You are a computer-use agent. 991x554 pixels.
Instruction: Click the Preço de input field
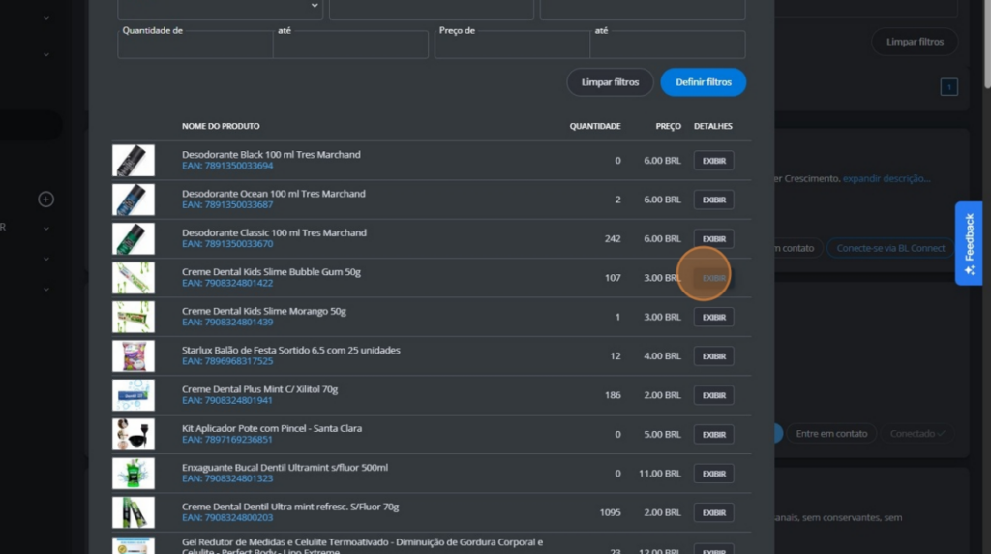pyautogui.click(x=512, y=45)
